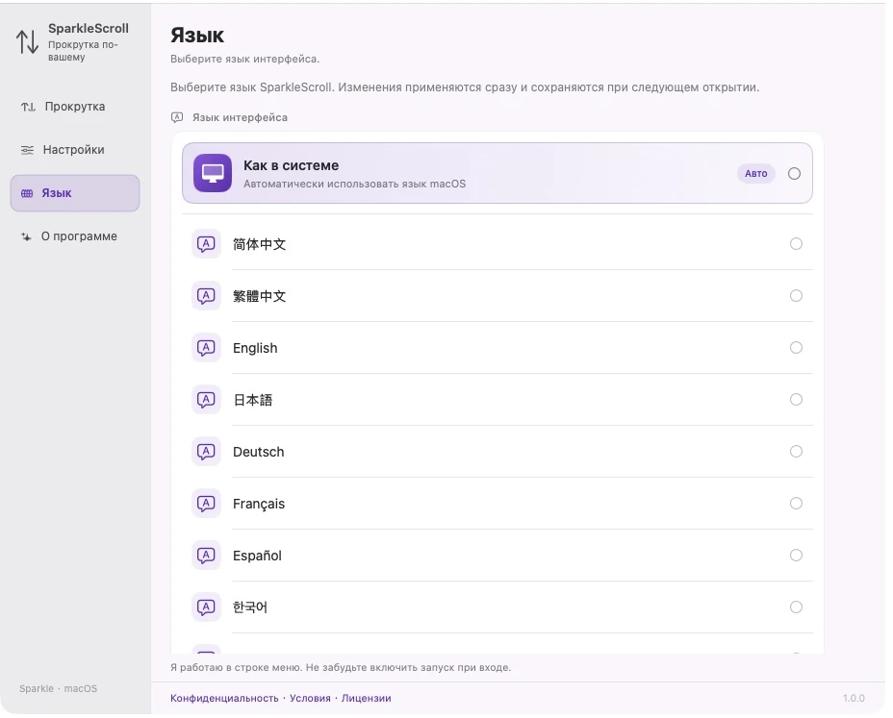This screenshot has height=718, width=893.
Task: Click the Français language name
Action: 259,504
